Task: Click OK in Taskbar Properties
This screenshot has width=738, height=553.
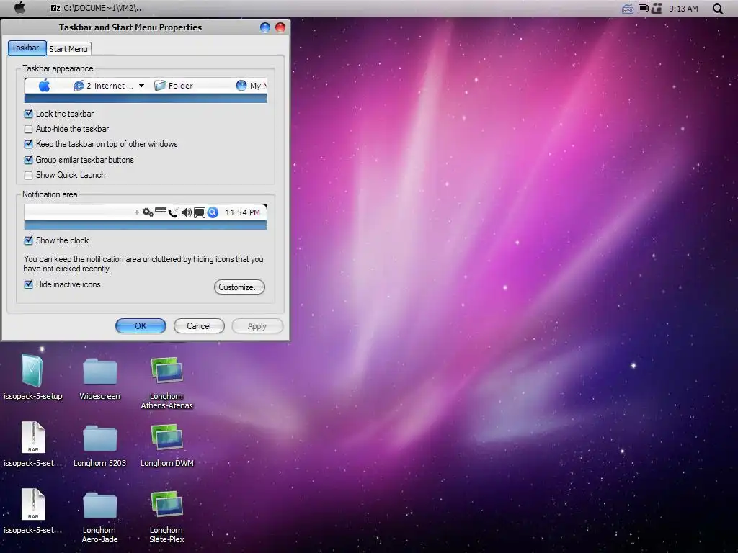Action: coord(141,326)
